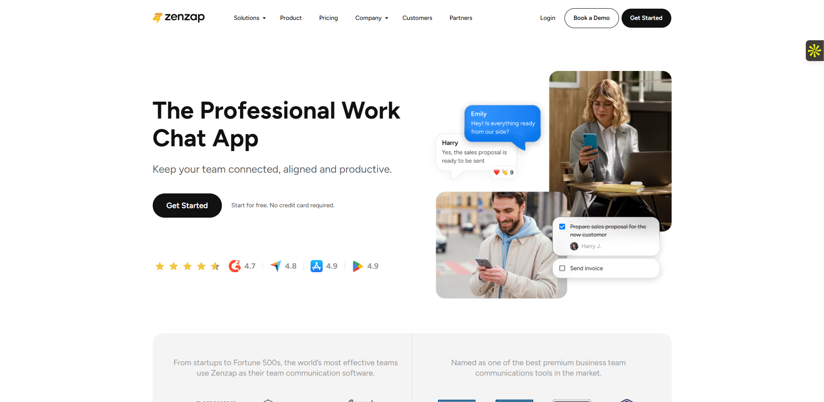824x402 pixels.
Task: Open the yellow asterisk side widget
Action: pos(814,51)
